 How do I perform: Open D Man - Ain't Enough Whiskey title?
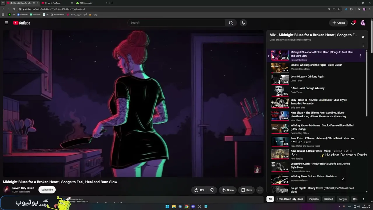pyautogui.click(x=307, y=88)
